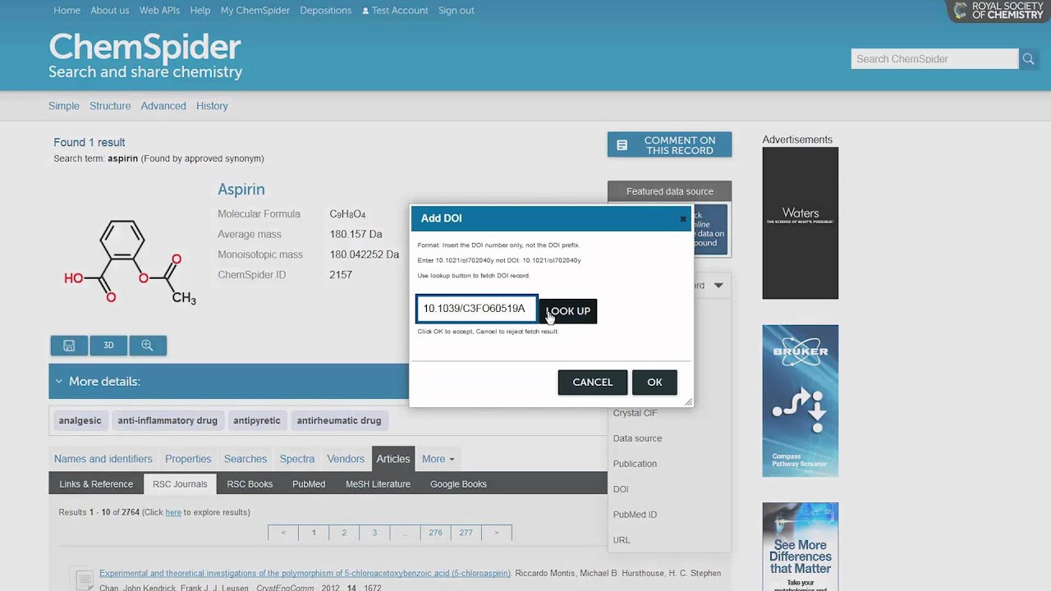Click the comment icon on Comment button

622,145
